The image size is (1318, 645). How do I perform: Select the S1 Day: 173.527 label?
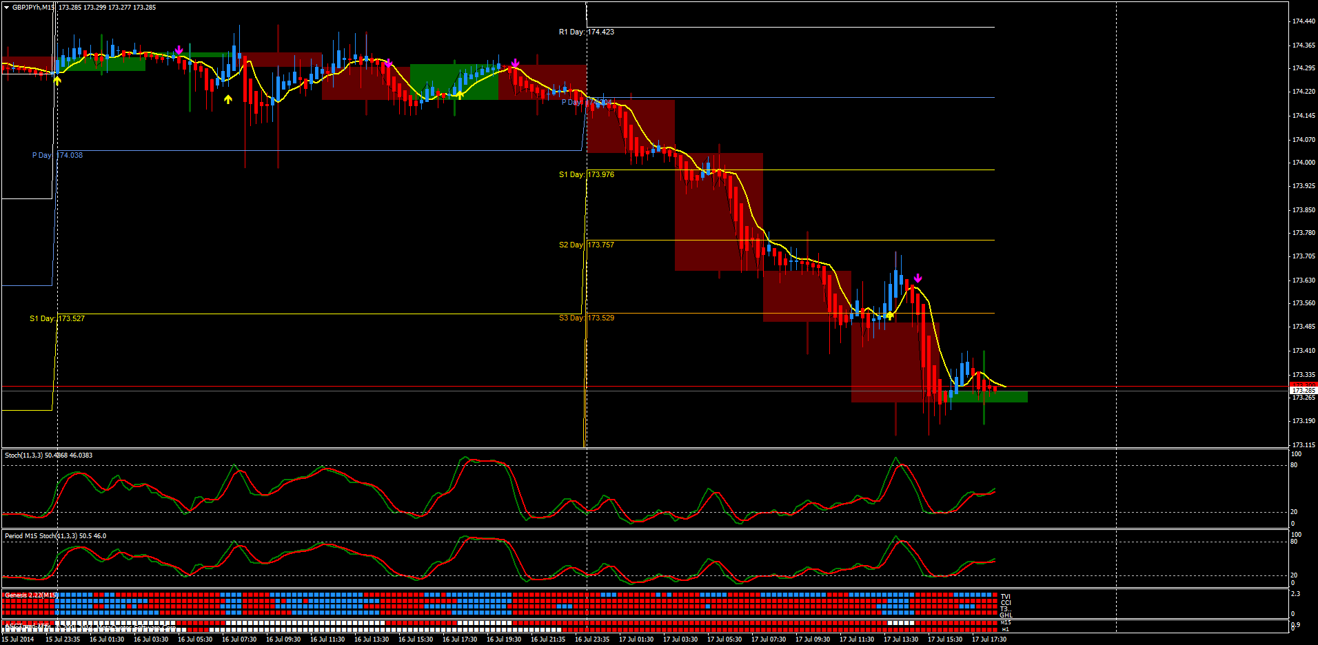click(57, 318)
